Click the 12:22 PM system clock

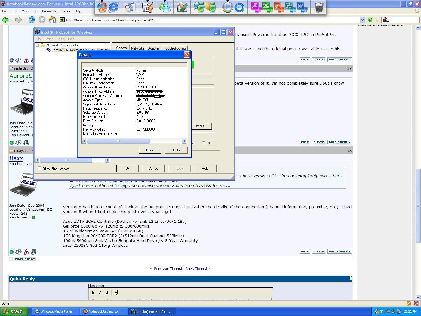(x=410, y=311)
